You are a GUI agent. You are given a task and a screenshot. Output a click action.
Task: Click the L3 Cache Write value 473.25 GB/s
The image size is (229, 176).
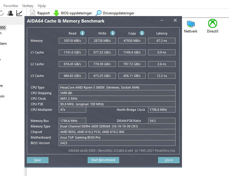coord(102,76)
